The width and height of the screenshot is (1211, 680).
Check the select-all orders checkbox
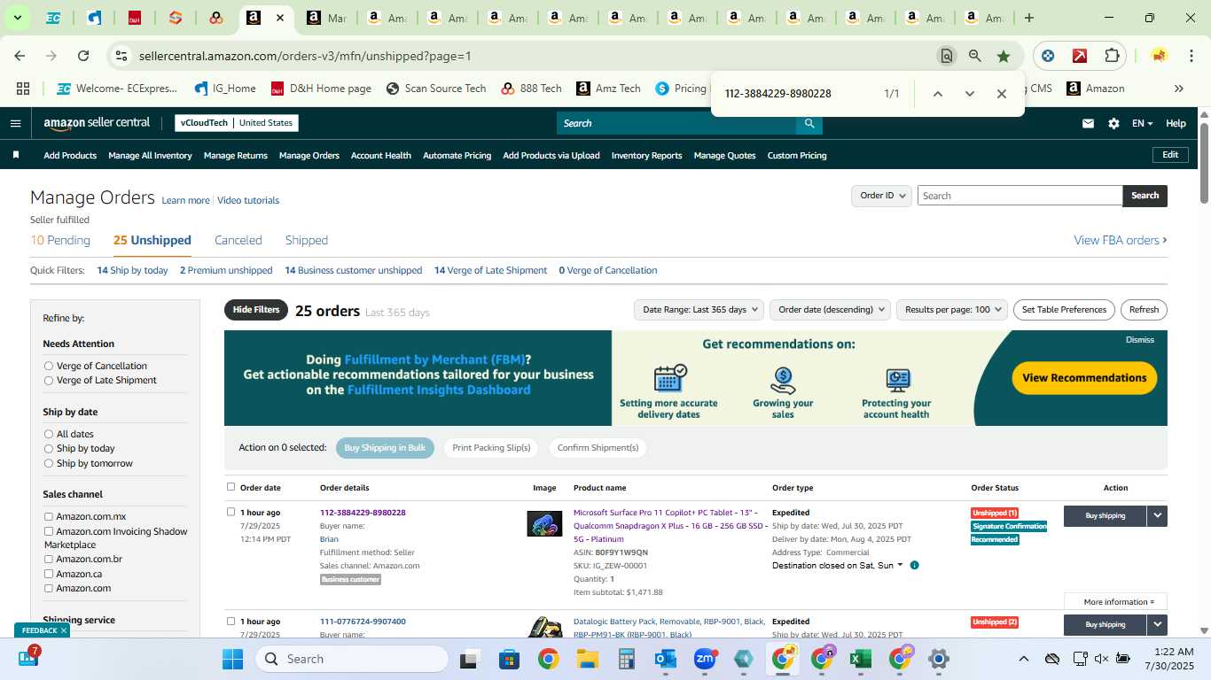point(230,487)
